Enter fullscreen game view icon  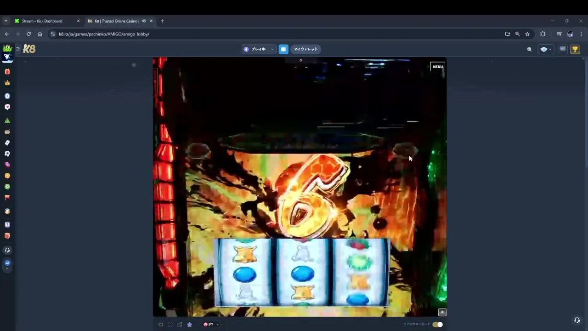tap(170, 325)
